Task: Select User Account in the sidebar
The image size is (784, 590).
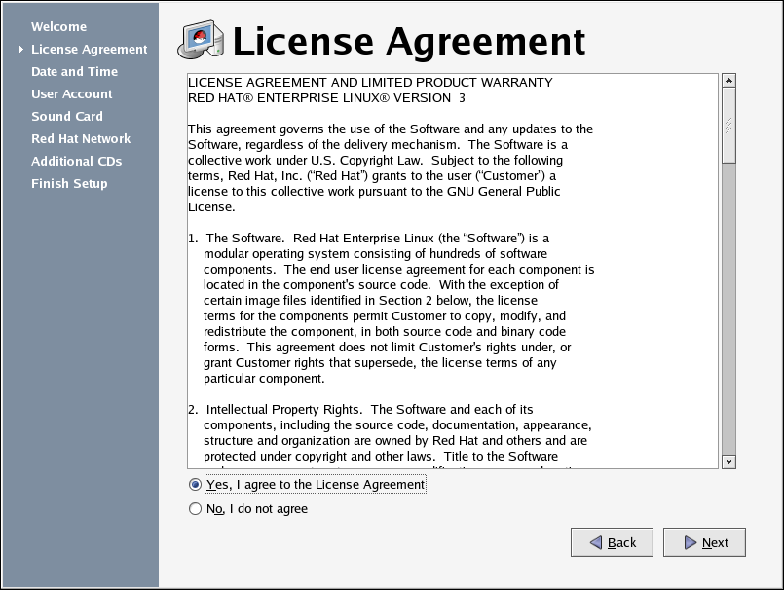Action: [71, 94]
